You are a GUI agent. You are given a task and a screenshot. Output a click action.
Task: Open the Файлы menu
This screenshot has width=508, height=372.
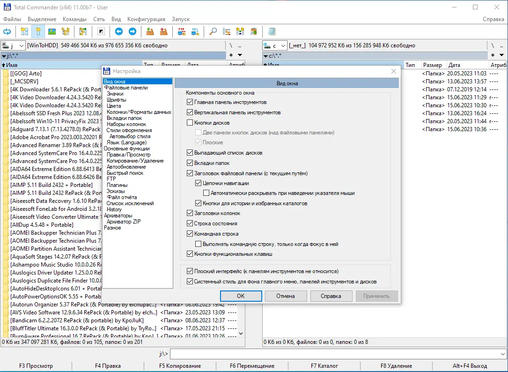(x=12, y=19)
